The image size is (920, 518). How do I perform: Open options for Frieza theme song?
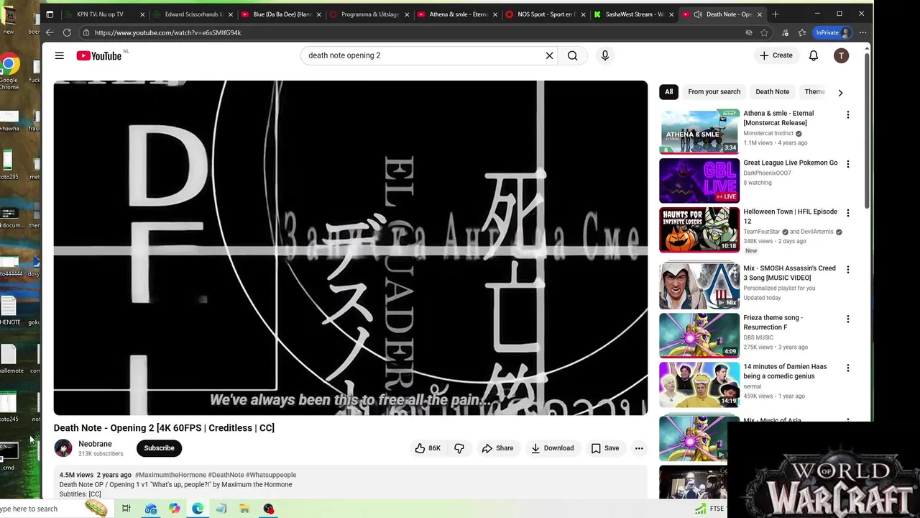click(x=847, y=319)
